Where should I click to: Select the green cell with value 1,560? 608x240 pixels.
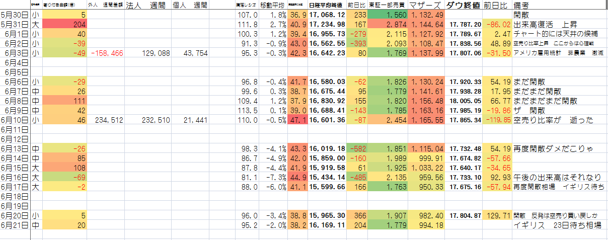pyautogui.click(x=388, y=15)
